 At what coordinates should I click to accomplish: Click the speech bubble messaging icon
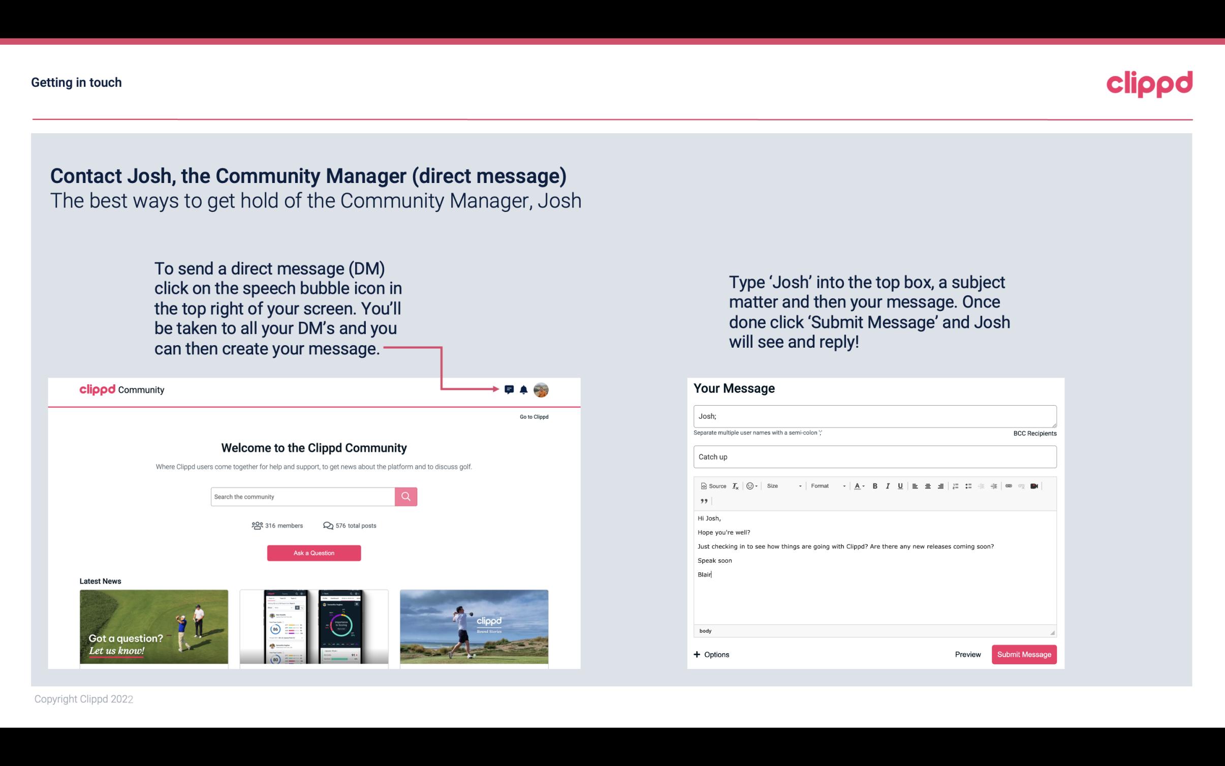[x=509, y=388]
